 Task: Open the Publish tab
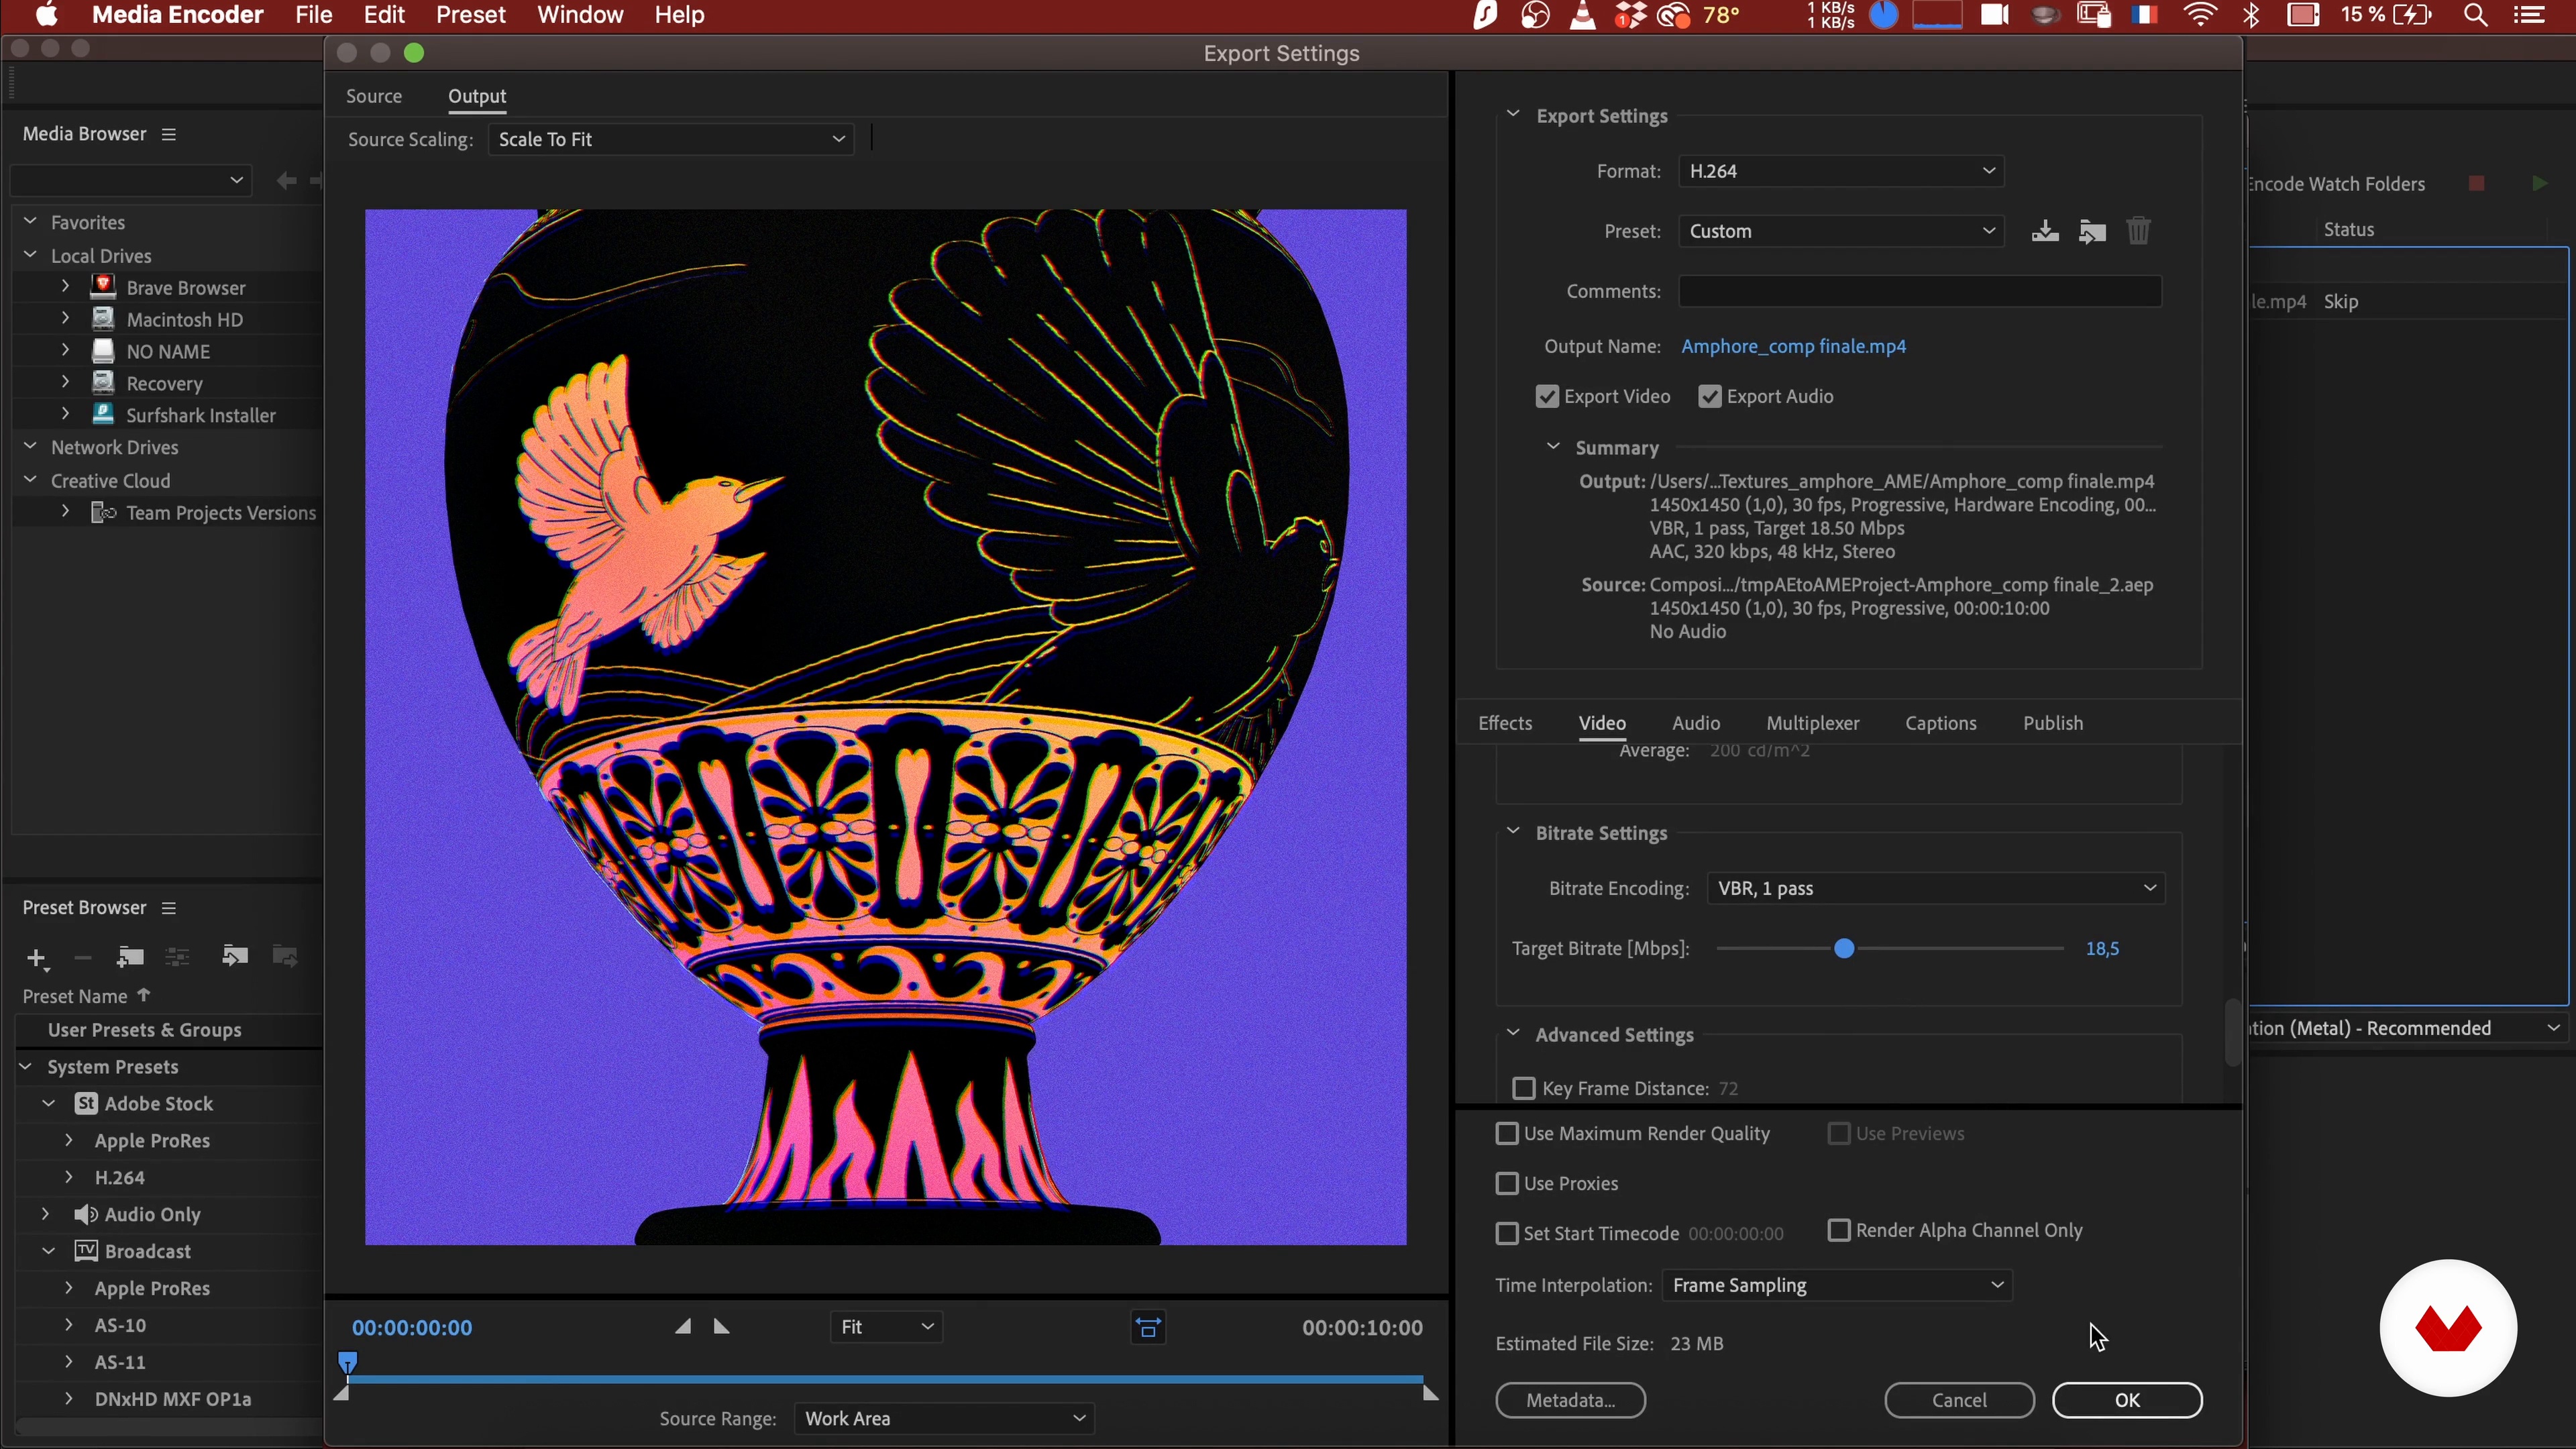(2053, 723)
